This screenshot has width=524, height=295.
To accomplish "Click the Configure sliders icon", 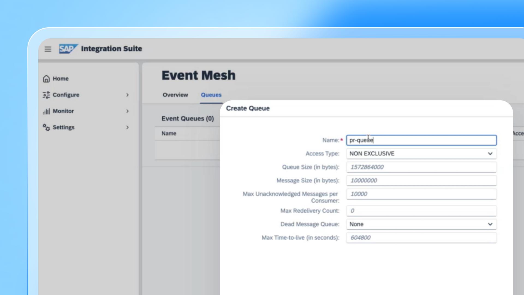I will point(46,95).
